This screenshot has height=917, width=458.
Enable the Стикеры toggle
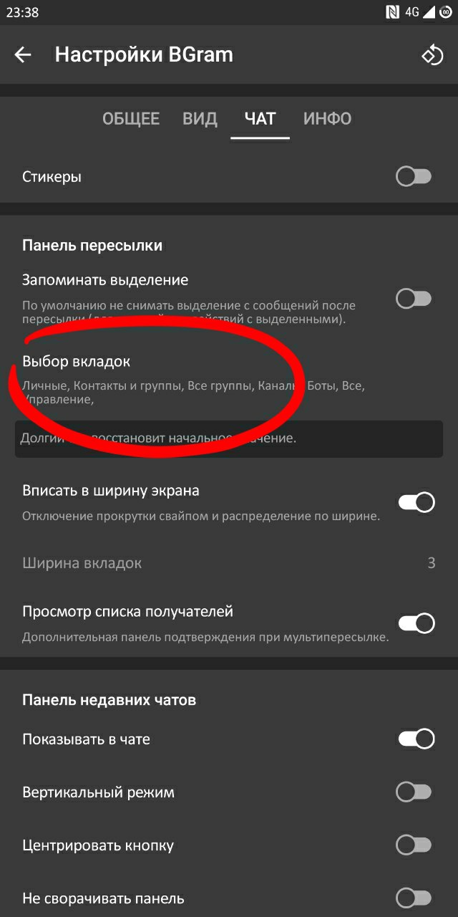(414, 176)
